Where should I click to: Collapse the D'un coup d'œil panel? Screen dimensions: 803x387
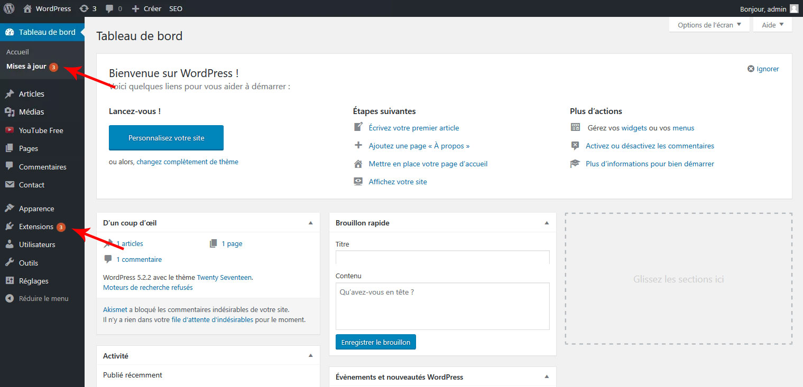(311, 223)
